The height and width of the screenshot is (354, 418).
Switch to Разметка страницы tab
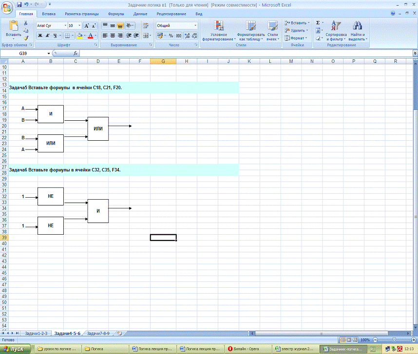(x=81, y=14)
